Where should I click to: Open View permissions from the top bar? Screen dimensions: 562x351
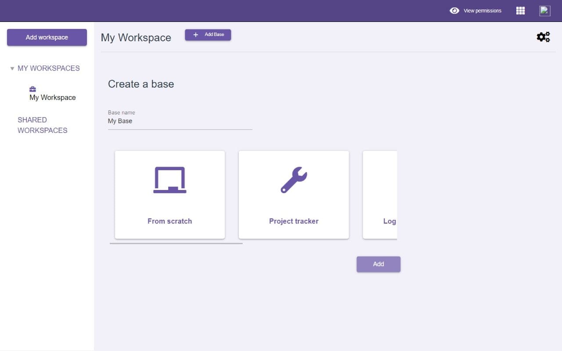(x=482, y=11)
